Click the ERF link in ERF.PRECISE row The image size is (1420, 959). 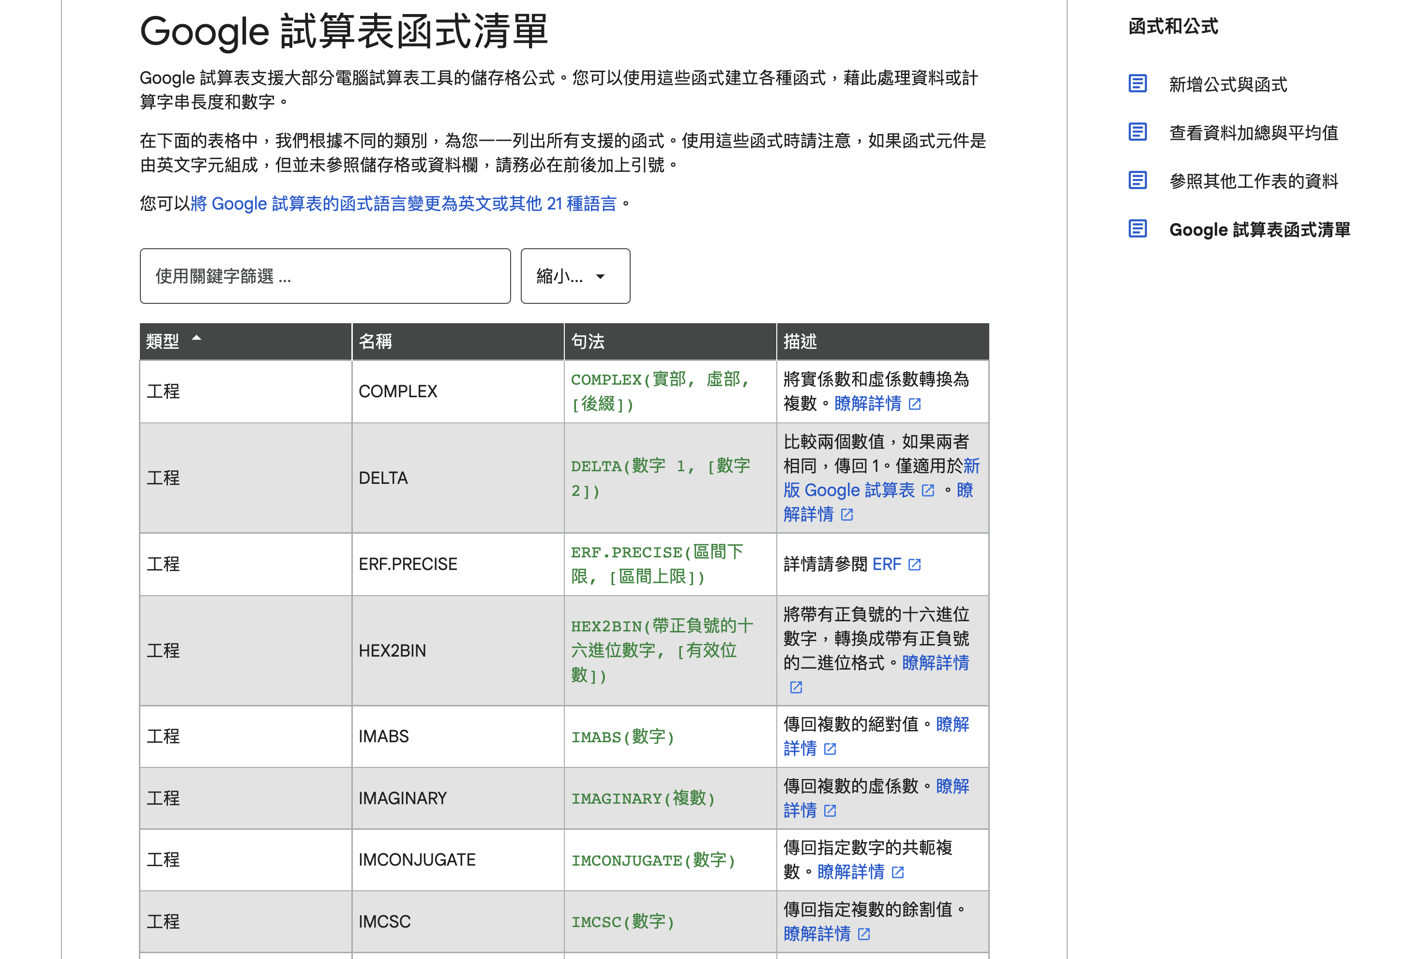point(887,564)
